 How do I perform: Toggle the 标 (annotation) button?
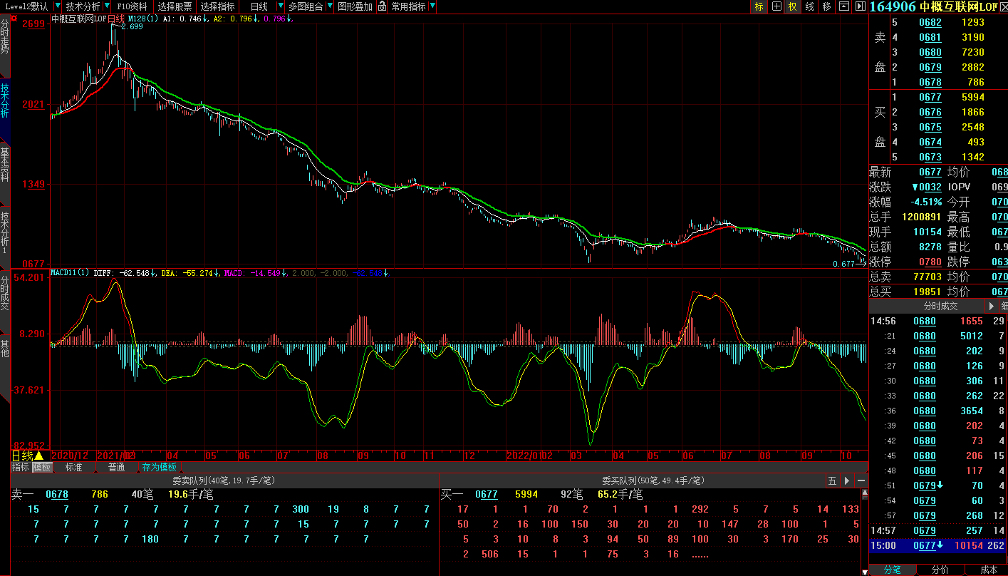pyautogui.click(x=759, y=6)
